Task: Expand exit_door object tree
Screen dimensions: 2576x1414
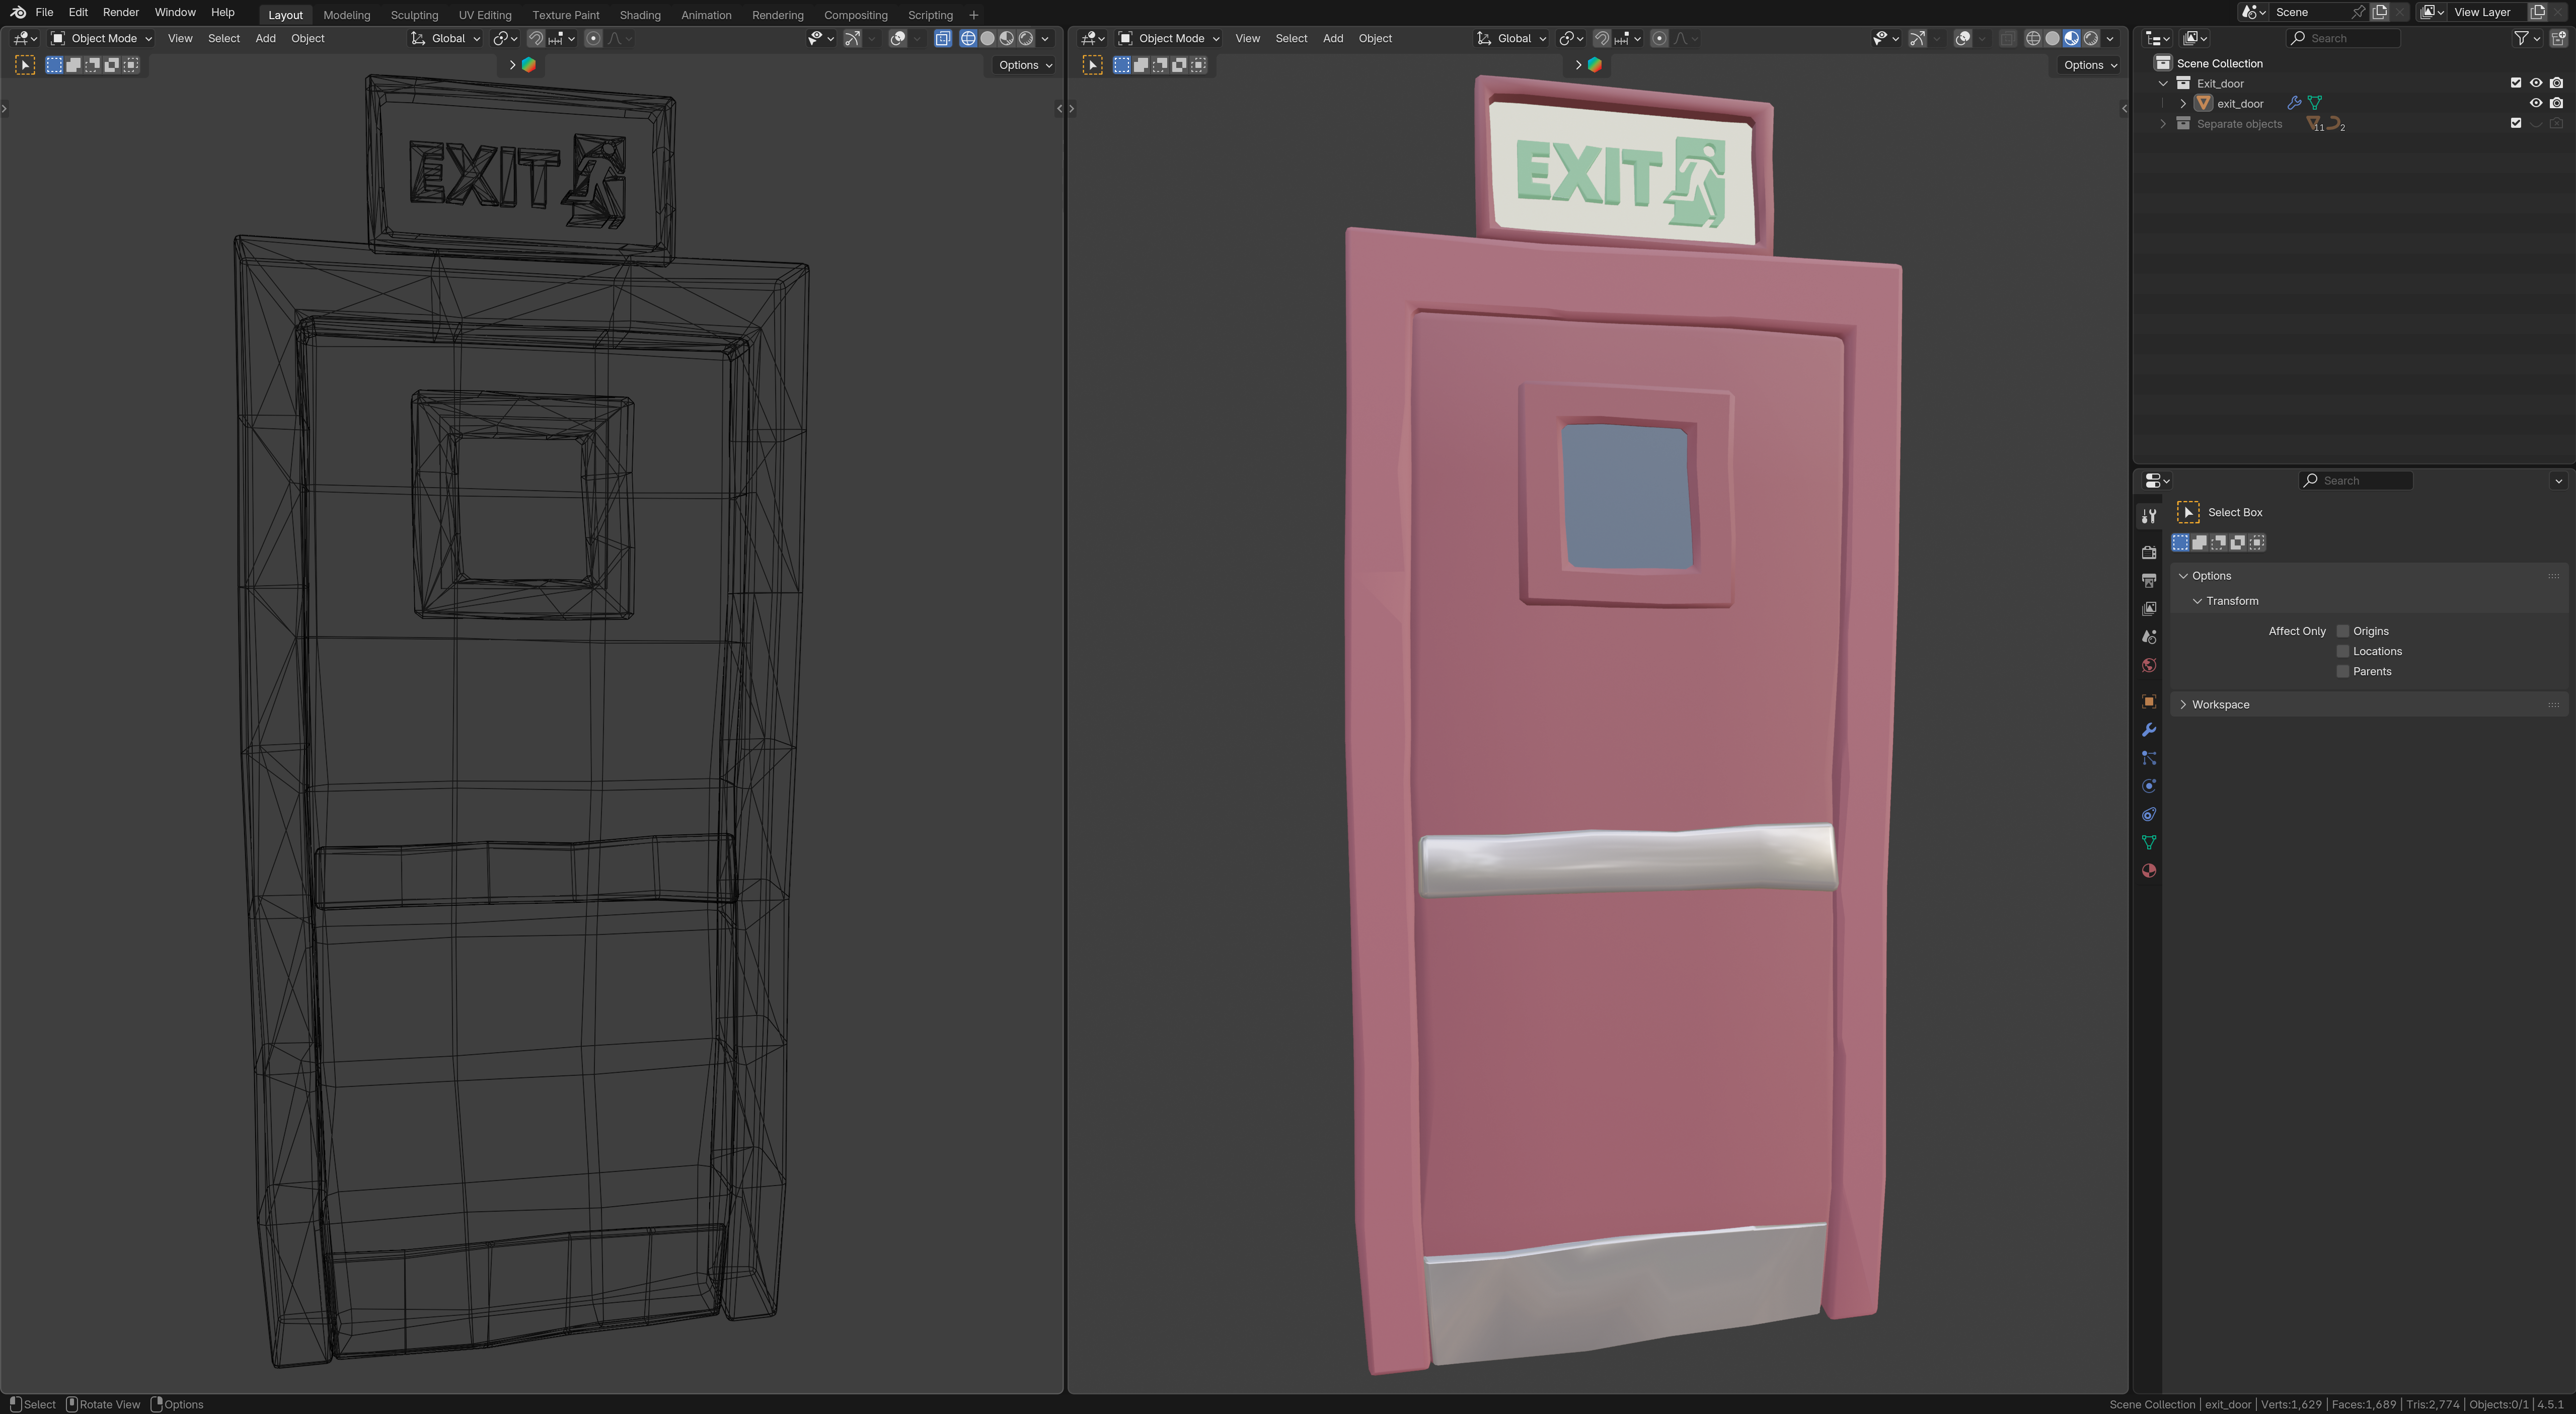Action: pos(2183,104)
